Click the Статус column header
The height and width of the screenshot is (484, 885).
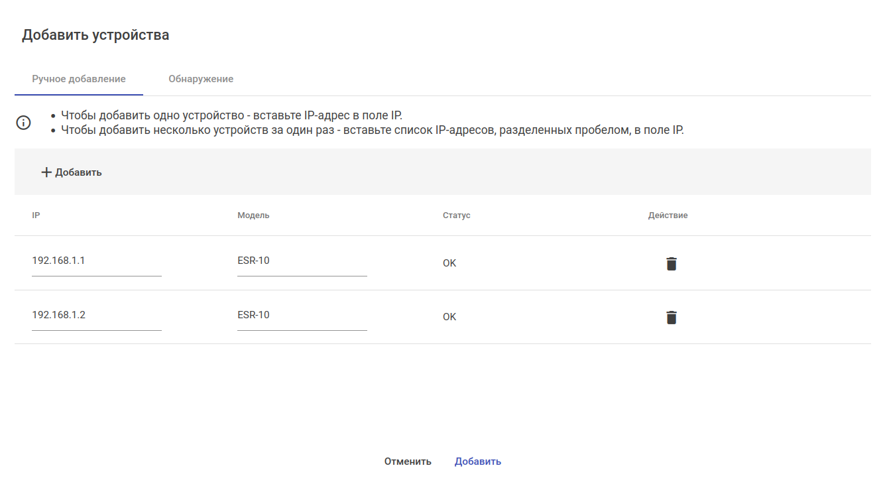(457, 215)
